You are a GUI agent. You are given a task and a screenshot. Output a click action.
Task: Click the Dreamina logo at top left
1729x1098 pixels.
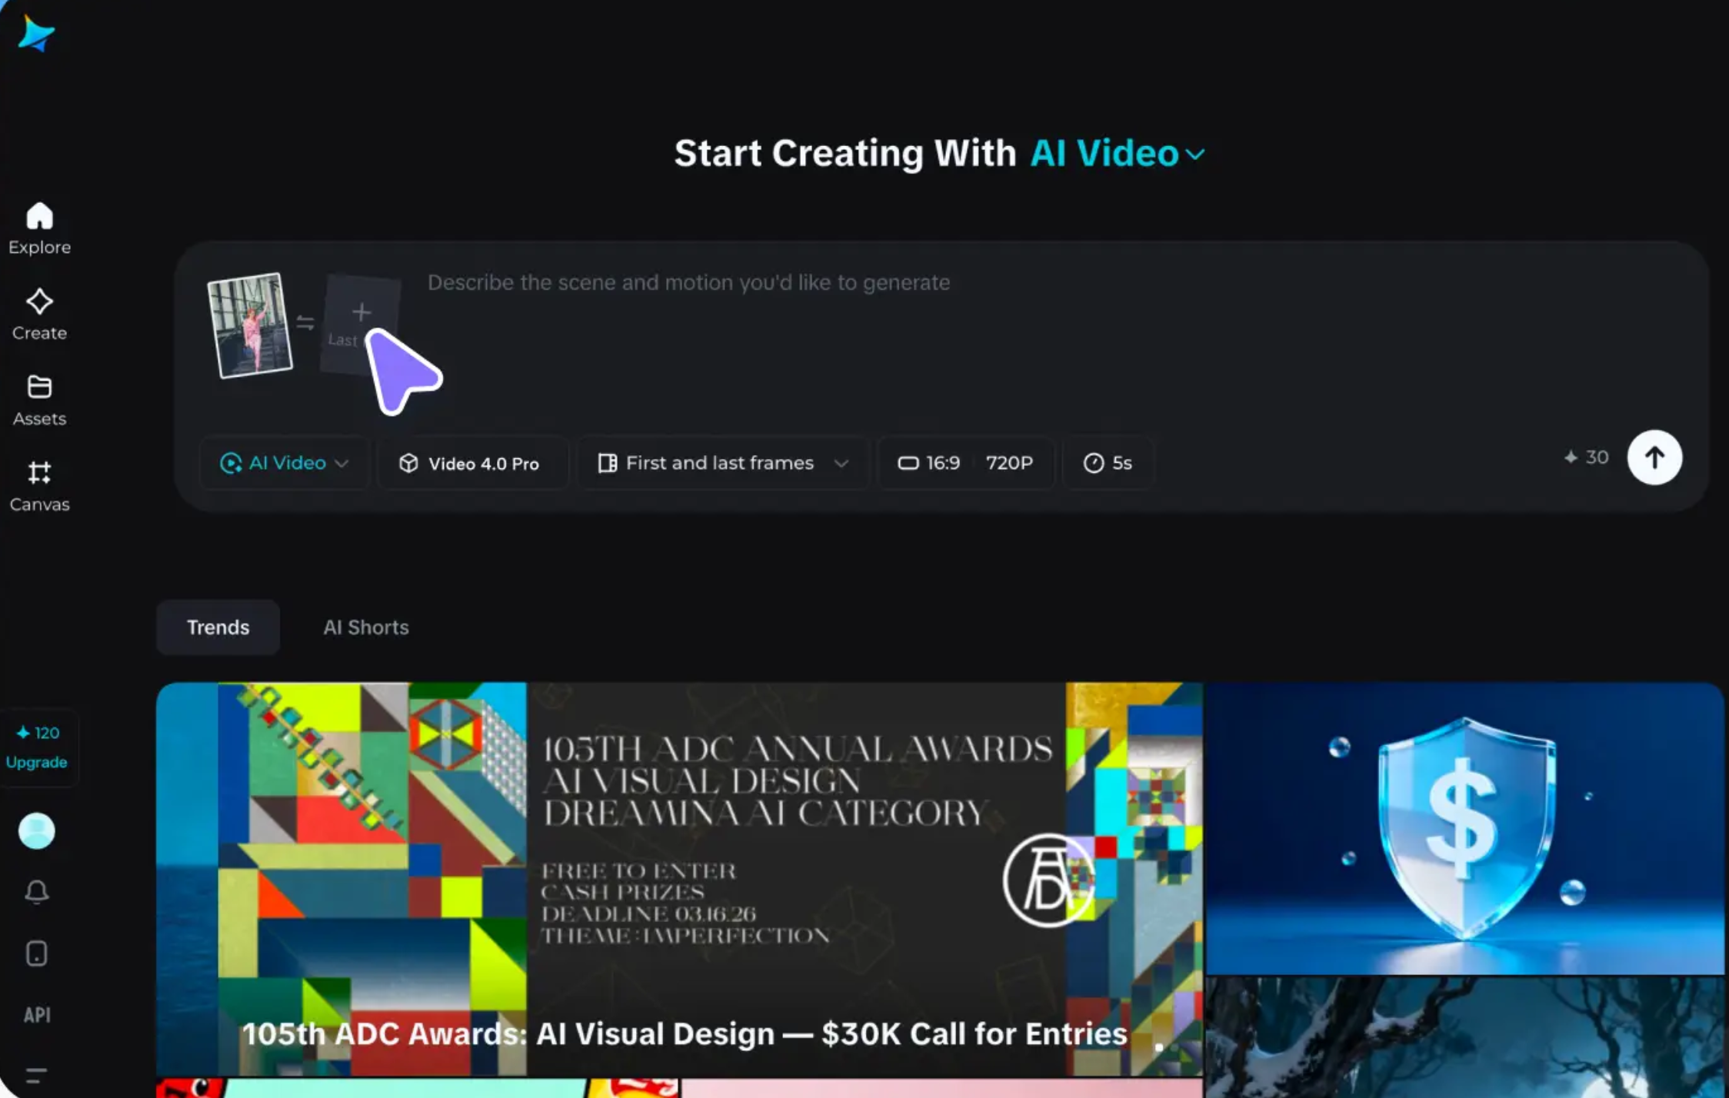(35, 34)
